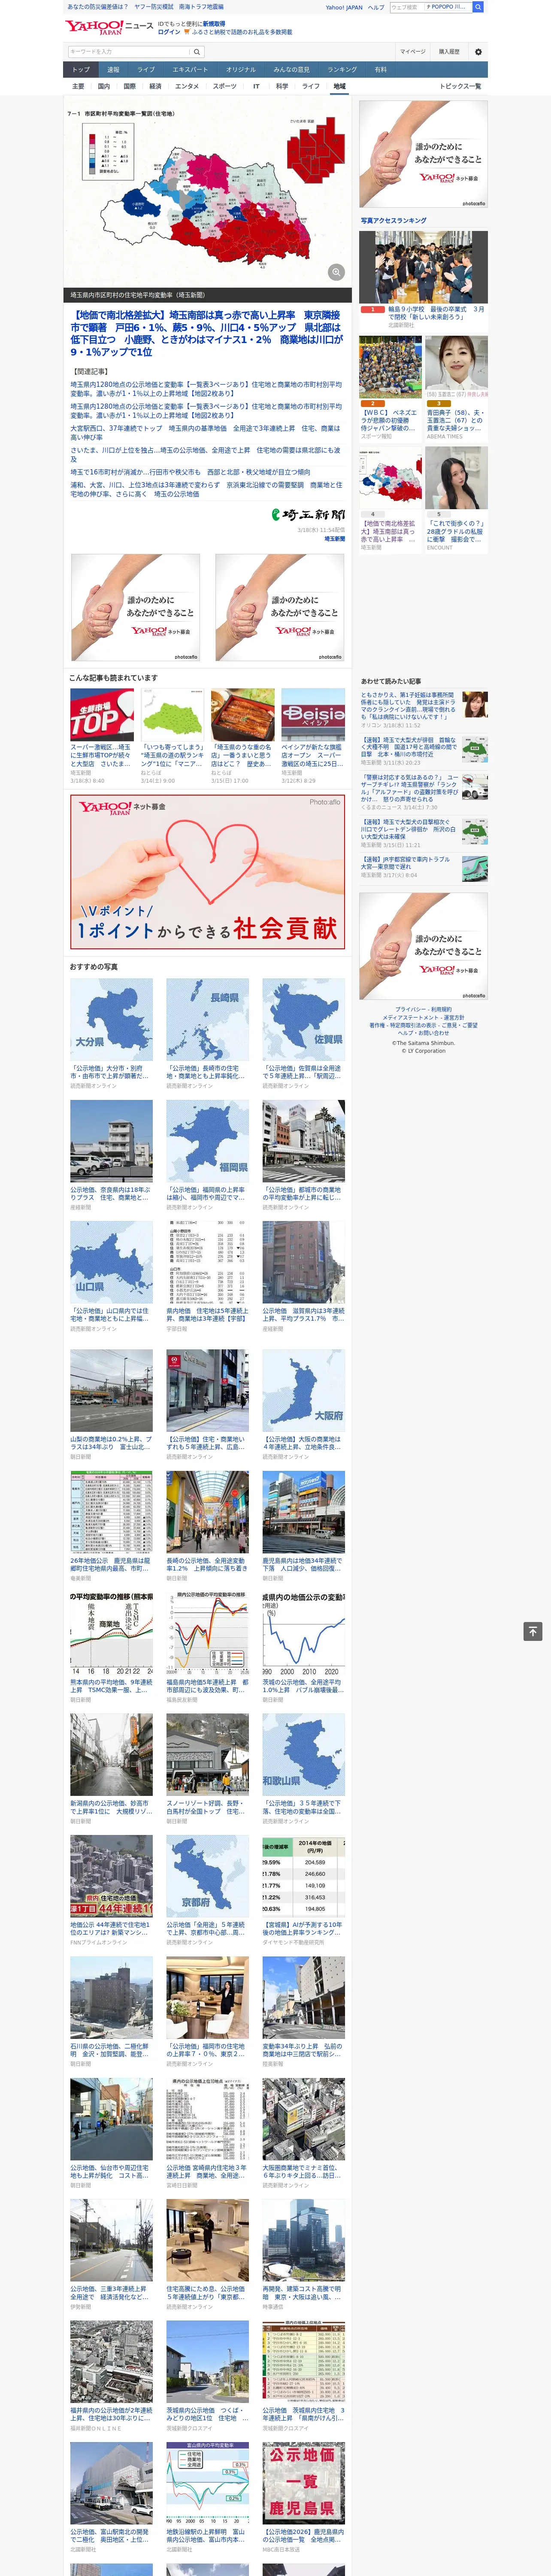
Task: Select the エキスパート tab
Action: [190, 70]
